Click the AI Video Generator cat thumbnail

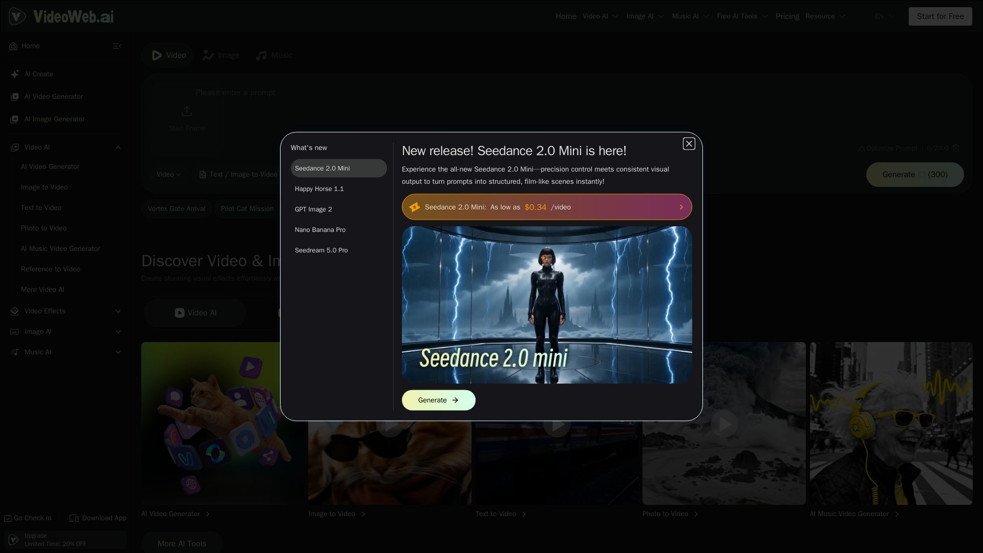[223, 423]
